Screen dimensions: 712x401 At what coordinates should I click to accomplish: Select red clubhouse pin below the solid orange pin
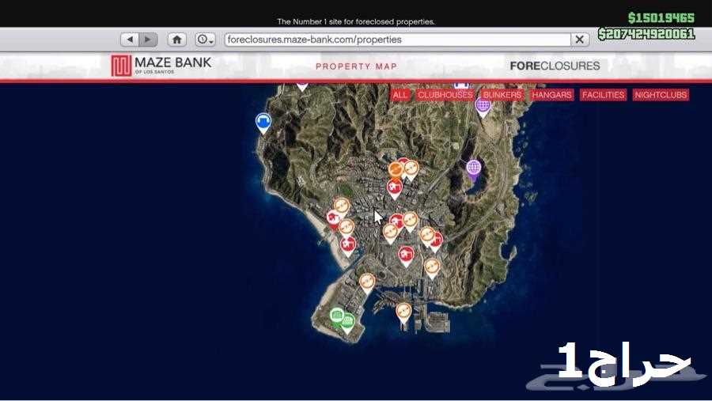point(394,188)
